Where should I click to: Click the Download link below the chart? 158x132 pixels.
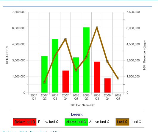38,131
